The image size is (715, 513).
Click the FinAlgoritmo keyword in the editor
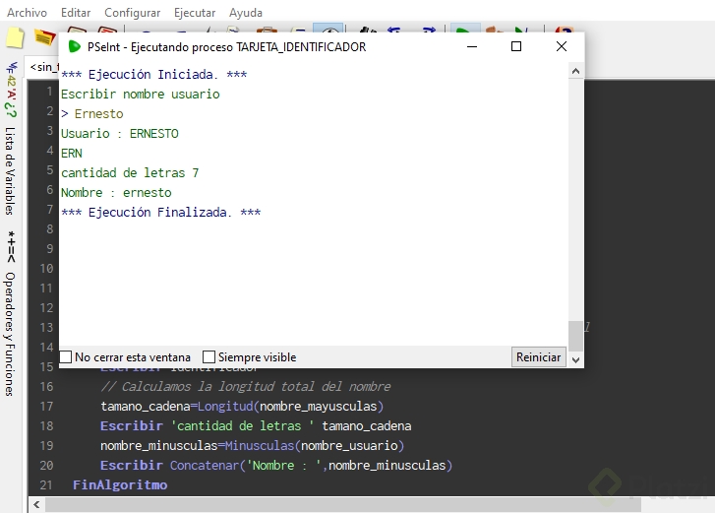coord(120,484)
